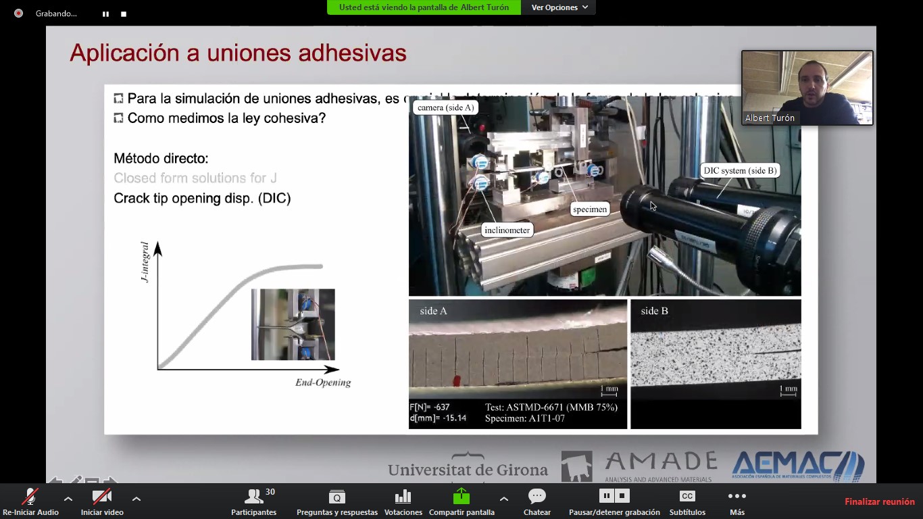
Task: Toggle Pausar/detener grabación in bottom toolbar
Action: click(x=614, y=501)
